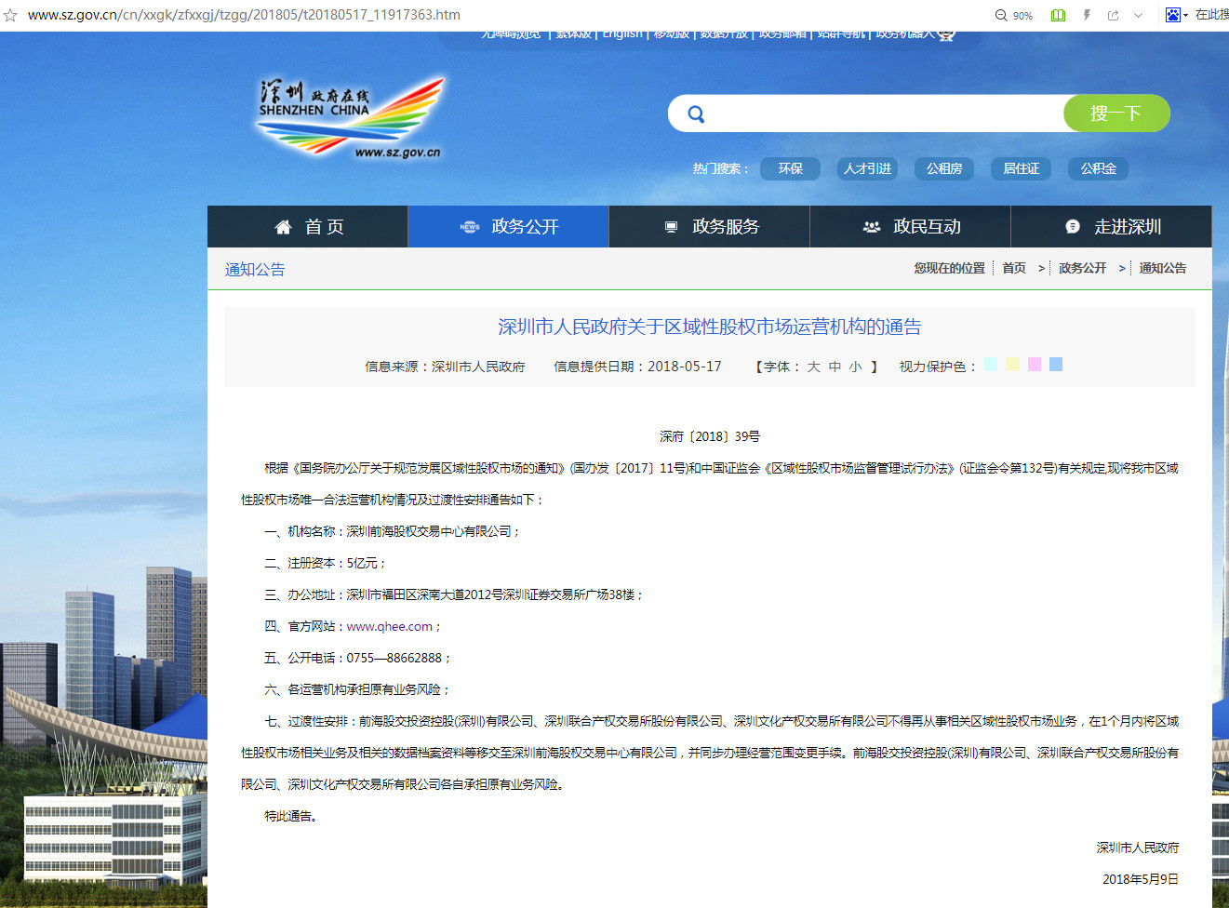Click the 政务公开 breadcrumb link

tap(1082, 268)
